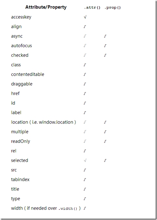Image resolution: width=157 pixels, height=220 pixels.
Task: Click the tabindex attribute label
Action: 20,180
